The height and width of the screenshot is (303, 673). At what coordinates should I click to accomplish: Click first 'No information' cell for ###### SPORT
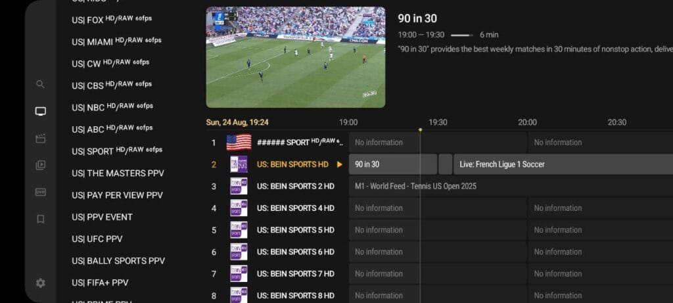[x=437, y=143]
